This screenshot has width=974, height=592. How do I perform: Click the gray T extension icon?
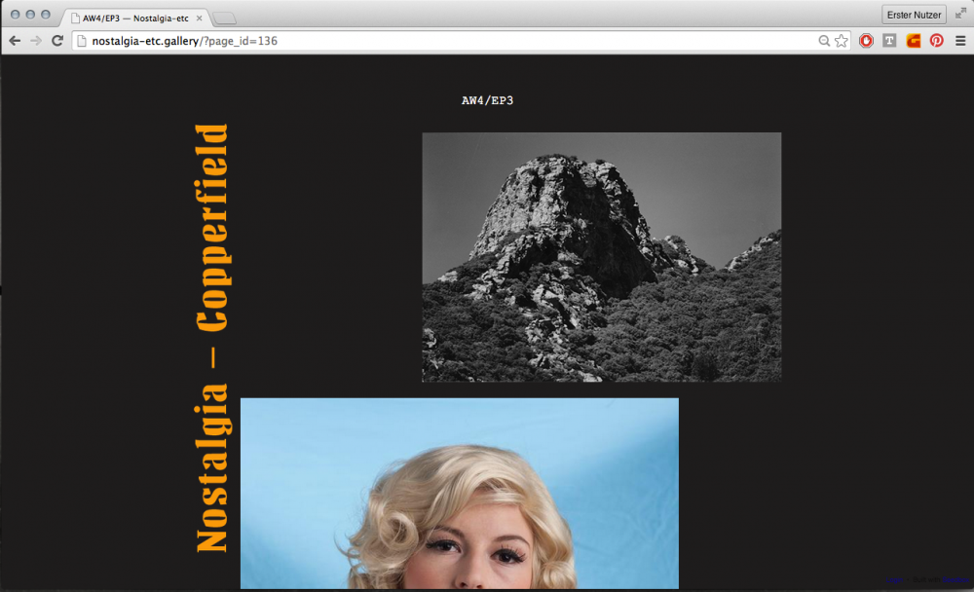889,41
